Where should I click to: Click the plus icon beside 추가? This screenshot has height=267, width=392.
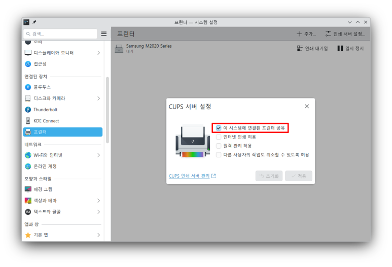pos(299,34)
